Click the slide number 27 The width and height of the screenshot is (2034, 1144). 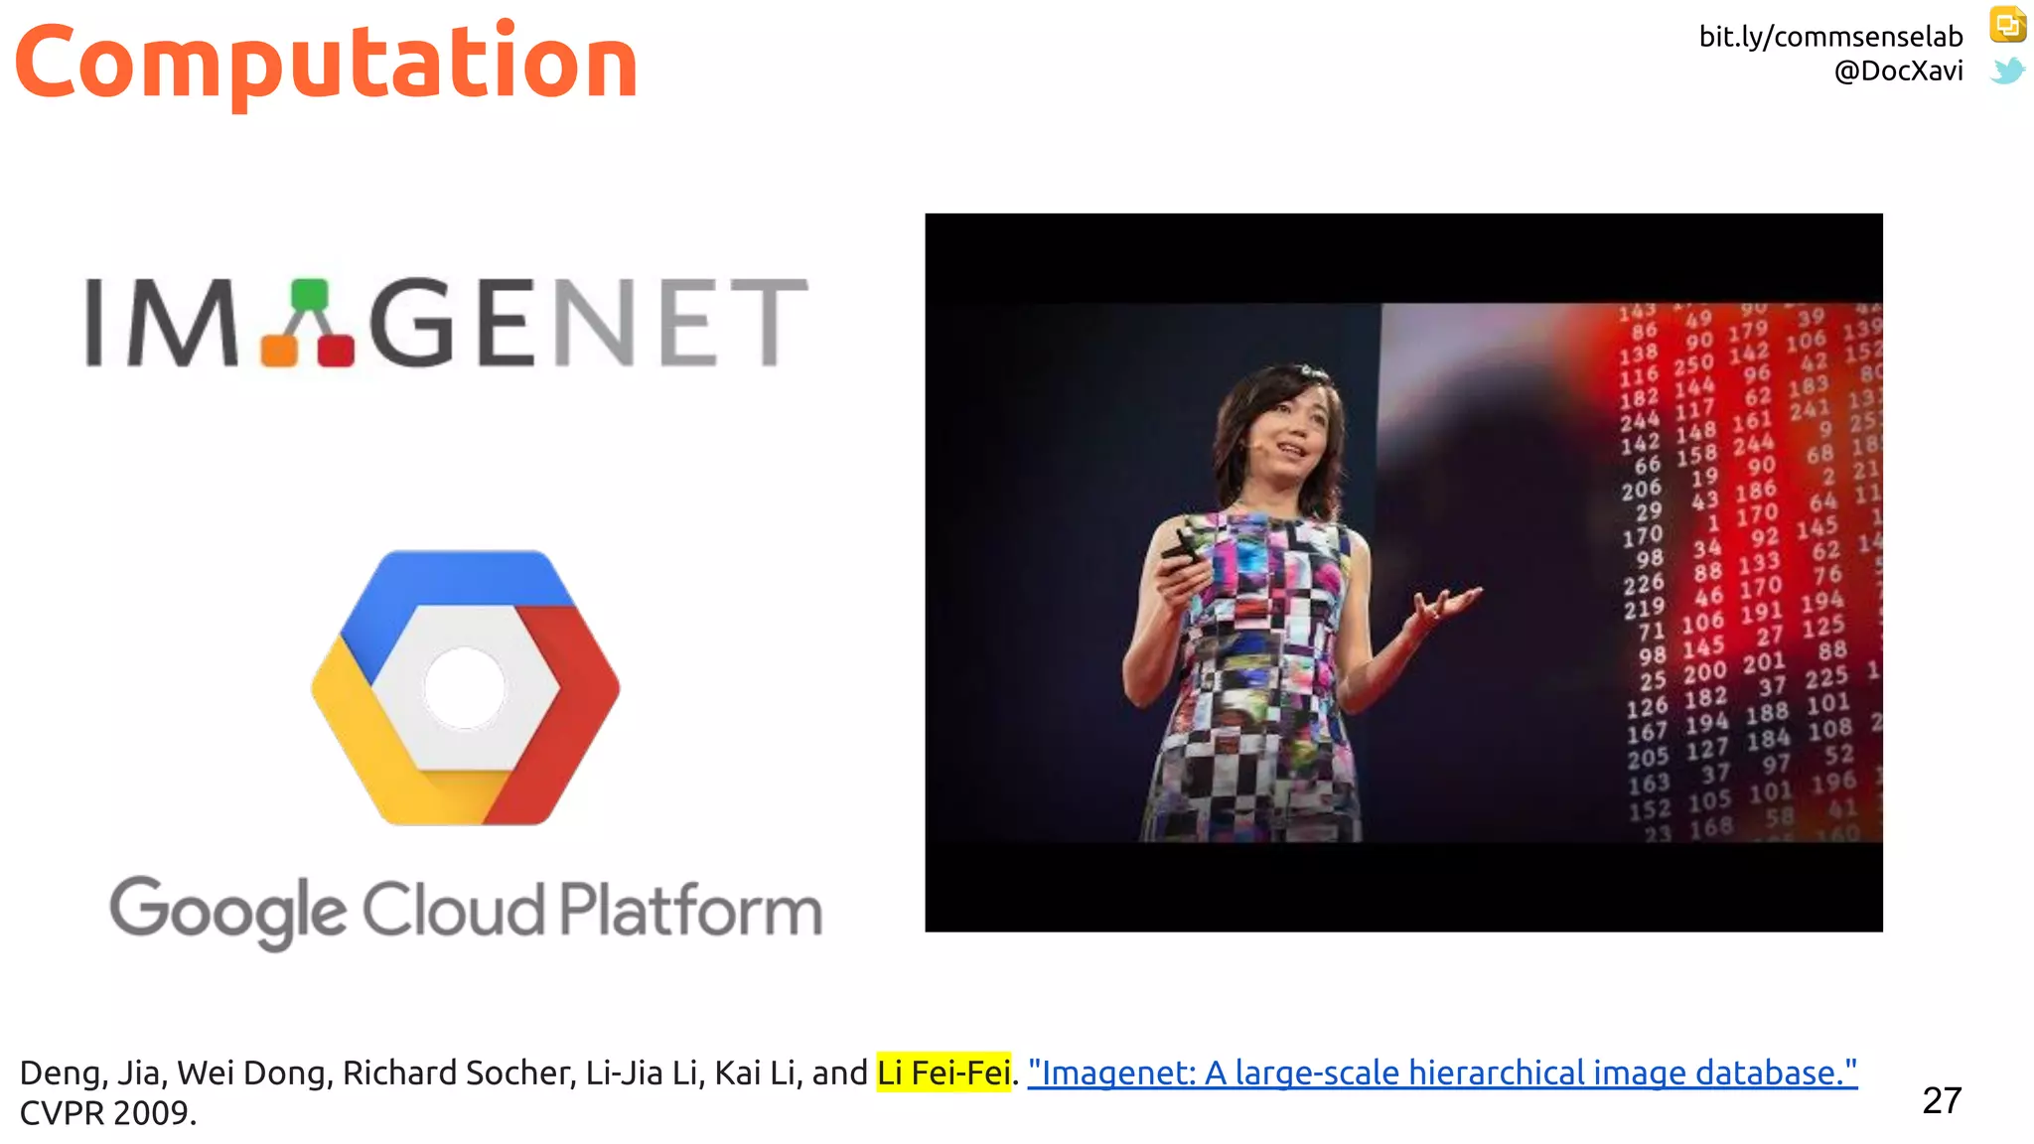(x=1942, y=1100)
